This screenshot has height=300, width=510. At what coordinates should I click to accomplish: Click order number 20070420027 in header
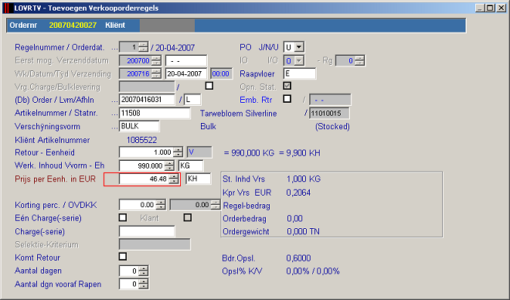coord(73,25)
